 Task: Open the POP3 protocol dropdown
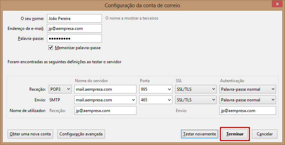tap(60, 89)
